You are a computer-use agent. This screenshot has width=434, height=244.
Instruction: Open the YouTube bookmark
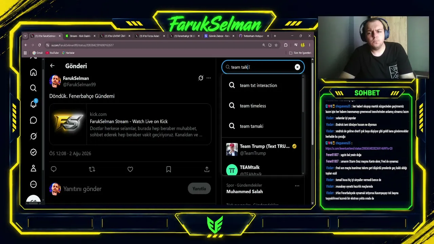52,53
